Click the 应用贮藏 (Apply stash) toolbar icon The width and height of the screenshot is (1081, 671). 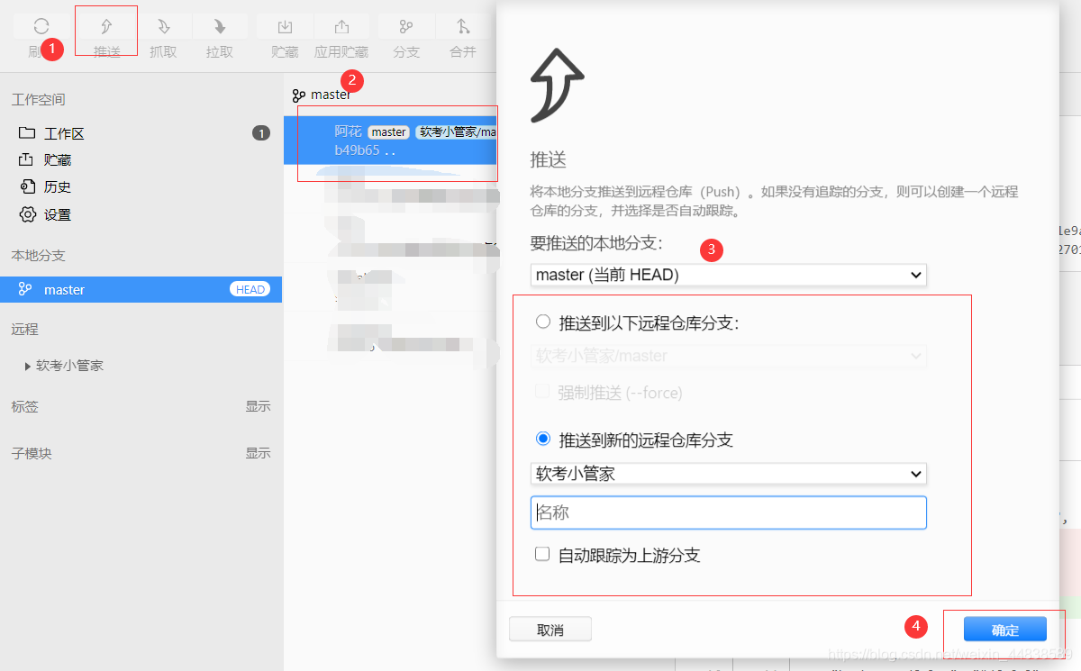click(x=341, y=27)
